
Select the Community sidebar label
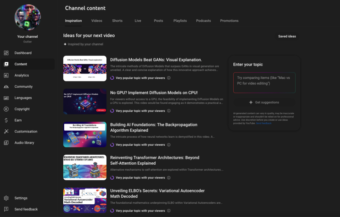tap(24, 87)
